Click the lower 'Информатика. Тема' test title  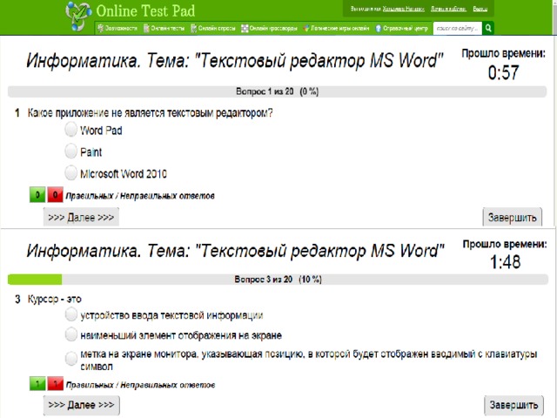tap(235, 251)
